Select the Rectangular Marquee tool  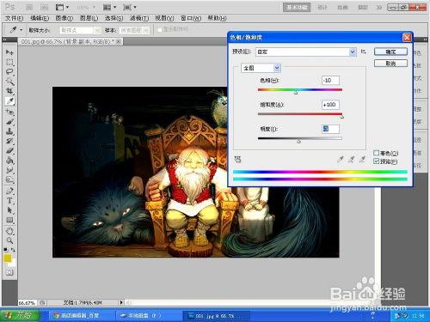[9, 62]
